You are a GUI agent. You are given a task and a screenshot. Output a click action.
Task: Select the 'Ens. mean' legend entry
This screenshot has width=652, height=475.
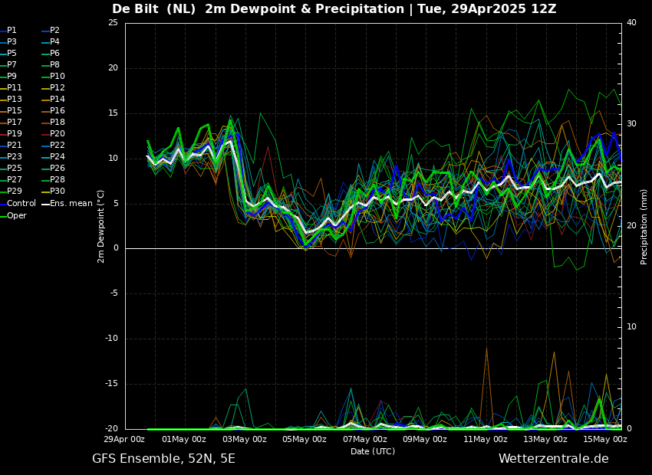point(68,204)
